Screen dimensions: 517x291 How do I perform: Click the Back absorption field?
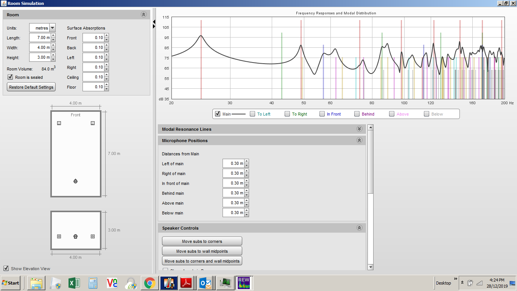[93, 47]
